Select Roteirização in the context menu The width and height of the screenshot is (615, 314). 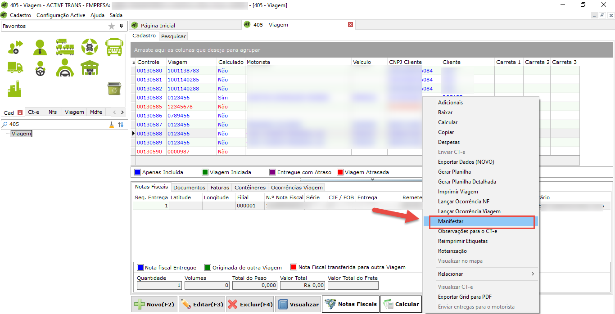(481, 251)
